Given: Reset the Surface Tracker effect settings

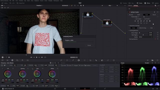Looking at the screenshot, I should [158, 12].
